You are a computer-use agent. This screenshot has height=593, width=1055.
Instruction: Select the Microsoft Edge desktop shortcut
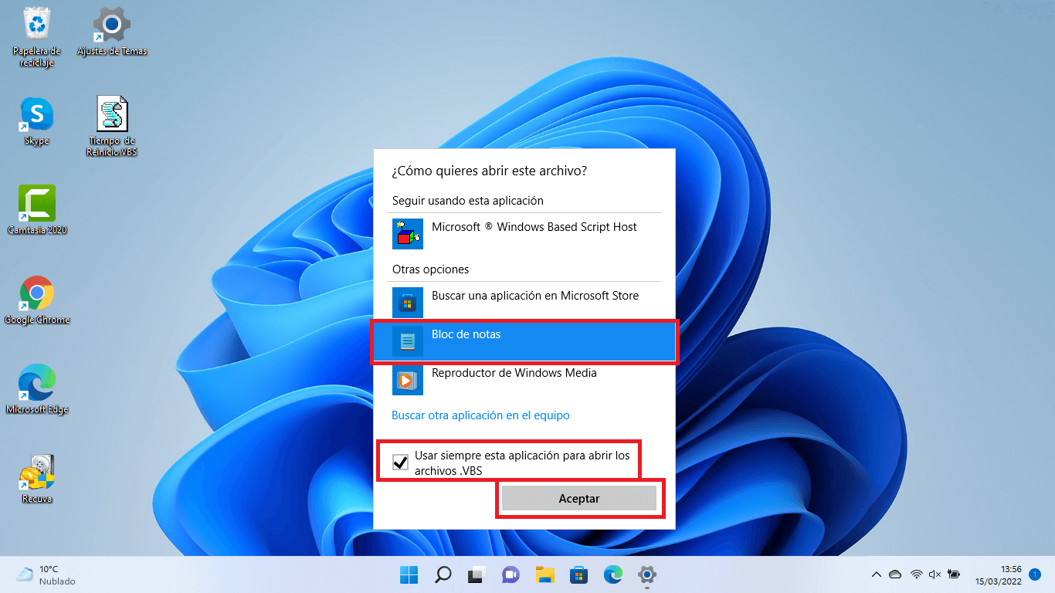pos(37,390)
